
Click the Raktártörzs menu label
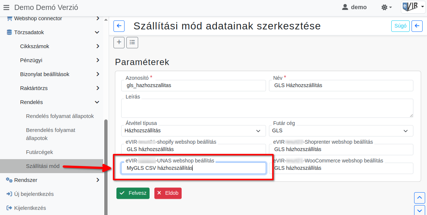click(34, 88)
